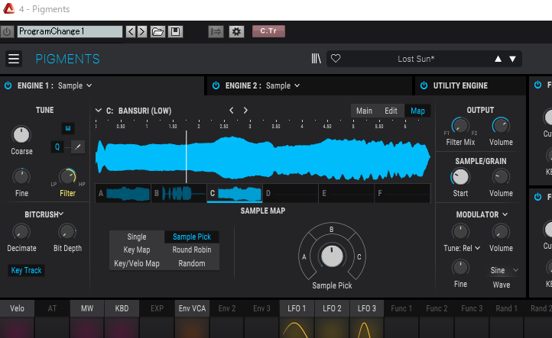Viewport: 552px width, 338px height.
Task: Select previous sample with left chevron
Action: 232,111
